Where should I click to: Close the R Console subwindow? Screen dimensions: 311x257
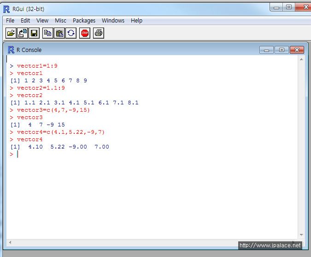pyautogui.click(x=297, y=50)
